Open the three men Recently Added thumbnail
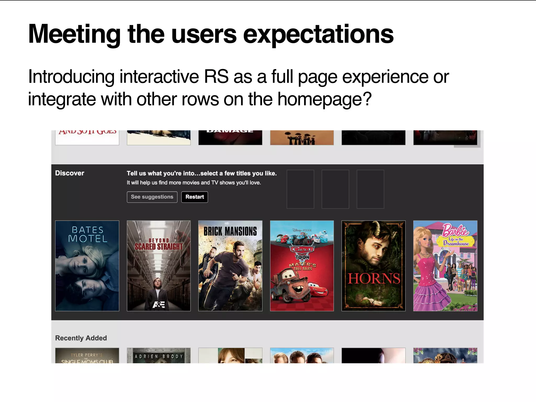The height and width of the screenshot is (402, 536). [x=302, y=355]
